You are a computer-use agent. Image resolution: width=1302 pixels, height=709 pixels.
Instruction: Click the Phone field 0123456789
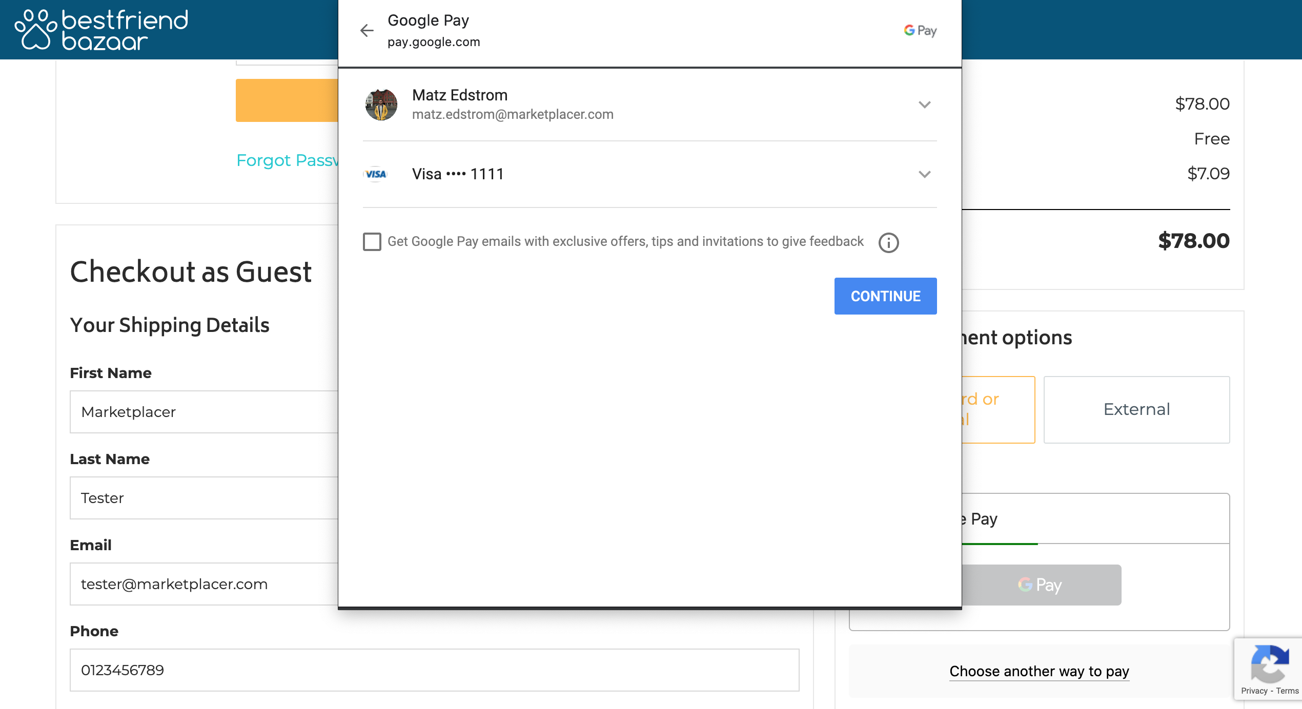click(x=434, y=670)
